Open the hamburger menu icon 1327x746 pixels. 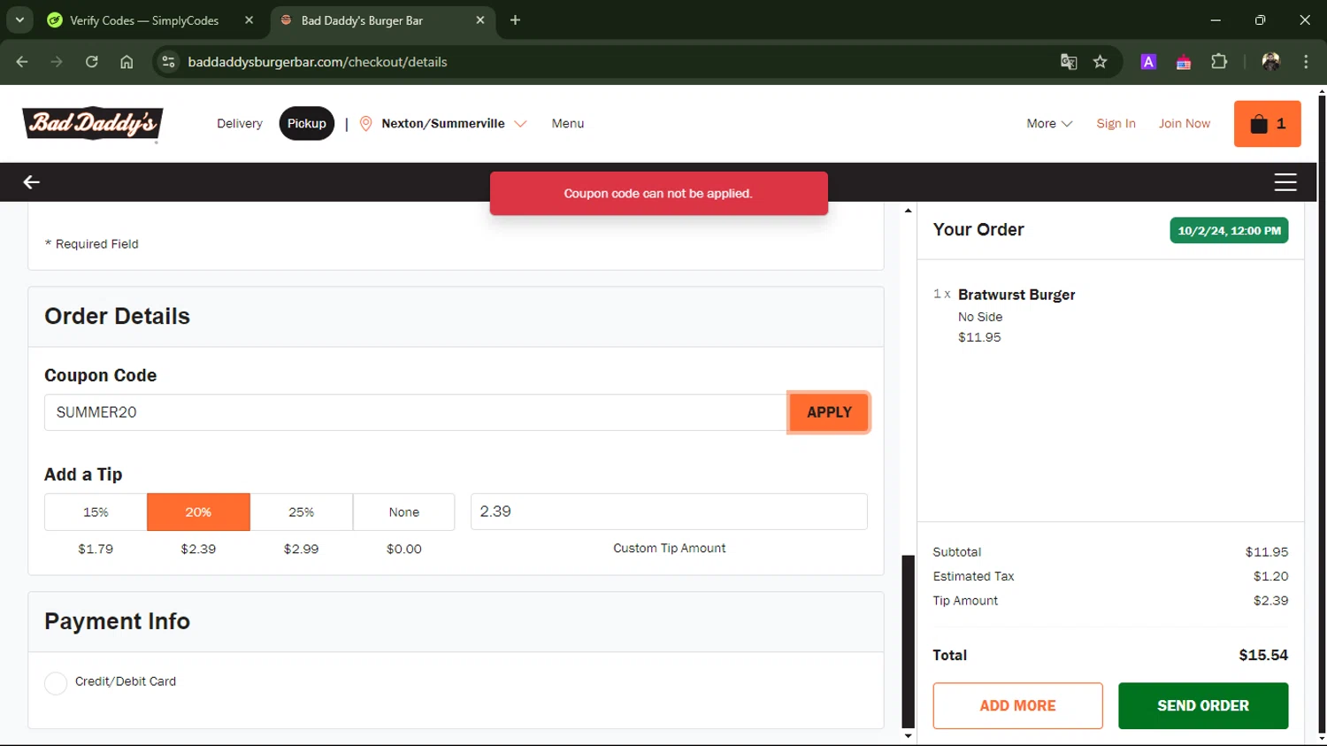click(x=1285, y=182)
